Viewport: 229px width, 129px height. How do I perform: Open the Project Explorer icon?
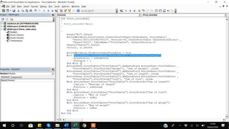(61, 11)
